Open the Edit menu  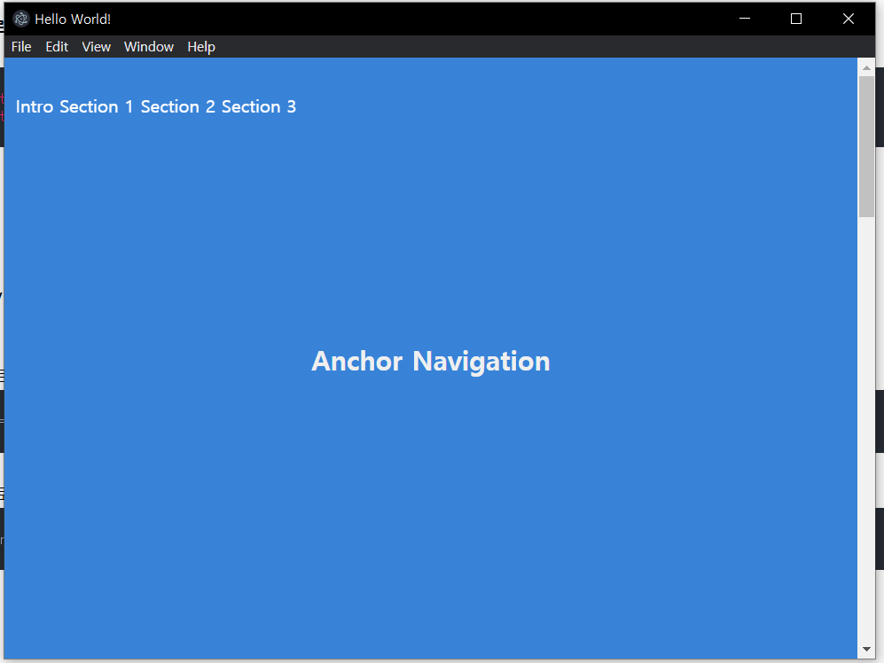coord(57,47)
